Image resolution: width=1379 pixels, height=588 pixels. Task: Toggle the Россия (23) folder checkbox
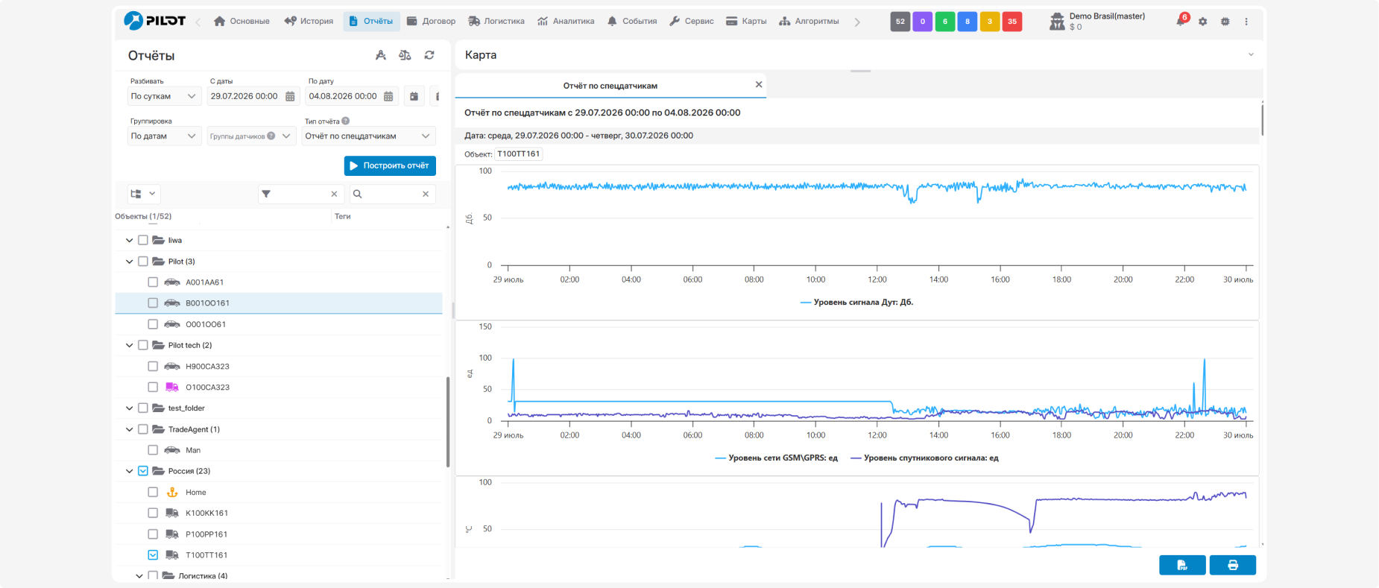(143, 471)
